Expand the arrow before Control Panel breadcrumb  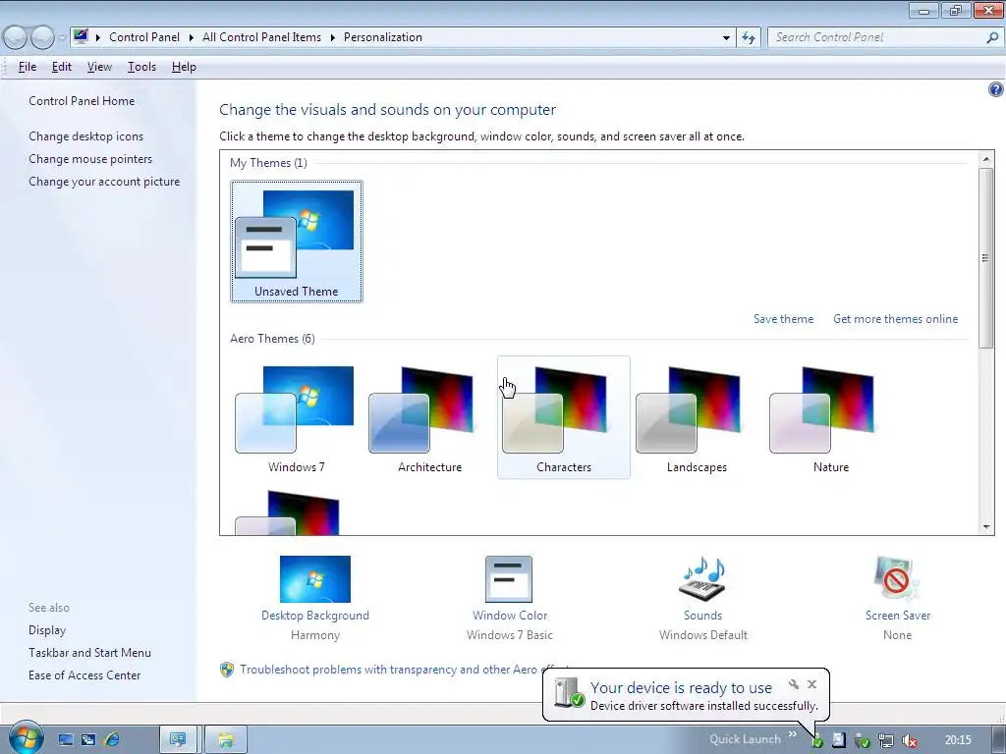click(98, 38)
